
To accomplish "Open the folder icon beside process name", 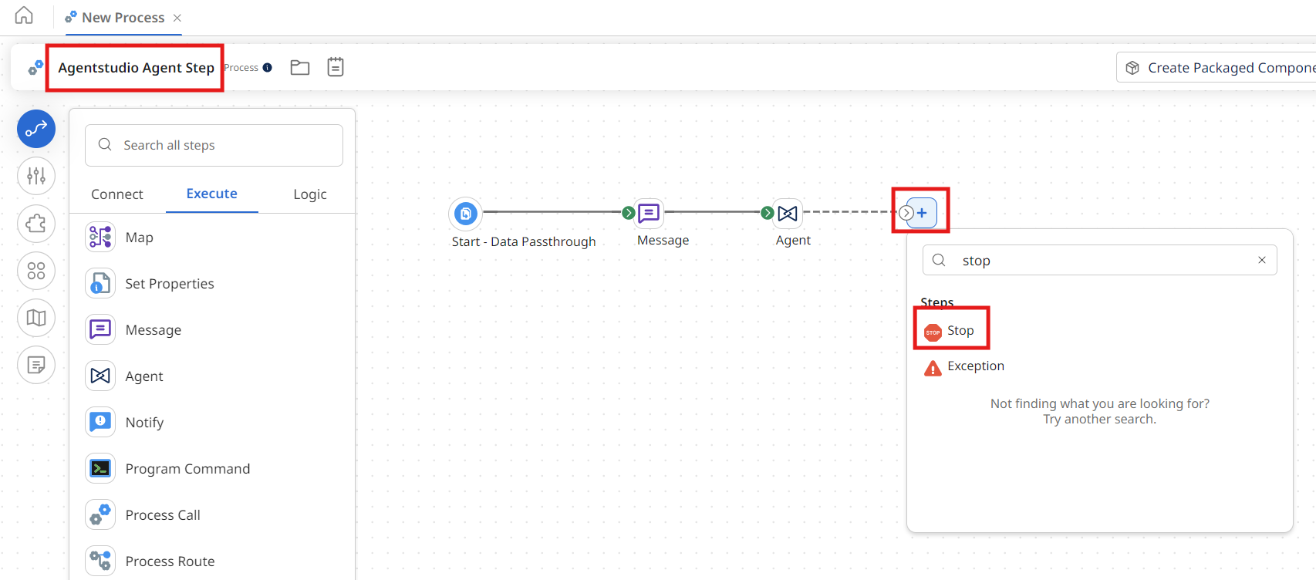I will pos(299,68).
